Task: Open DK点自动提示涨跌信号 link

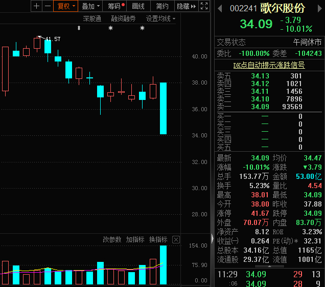Action: [x=269, y=65]
